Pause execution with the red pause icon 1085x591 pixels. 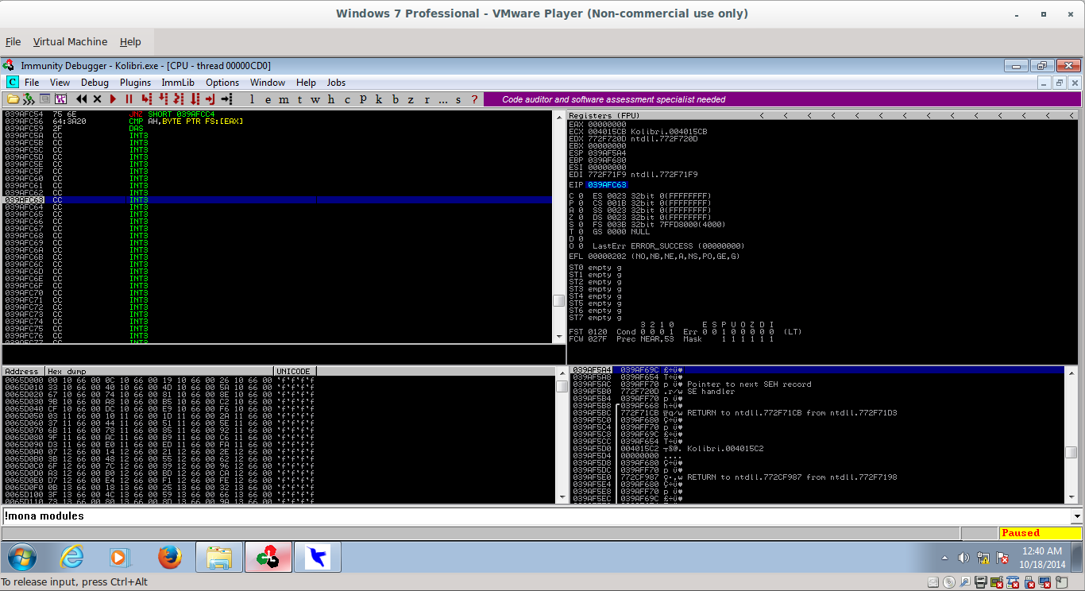129,99
